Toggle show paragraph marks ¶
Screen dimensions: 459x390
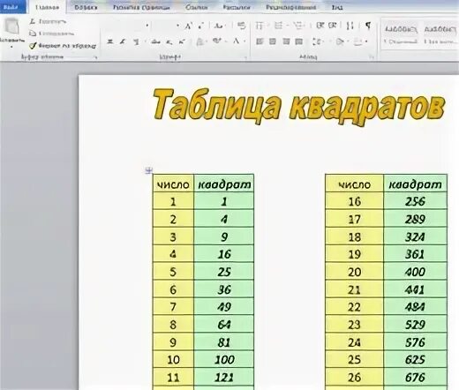tap(368, 26)
